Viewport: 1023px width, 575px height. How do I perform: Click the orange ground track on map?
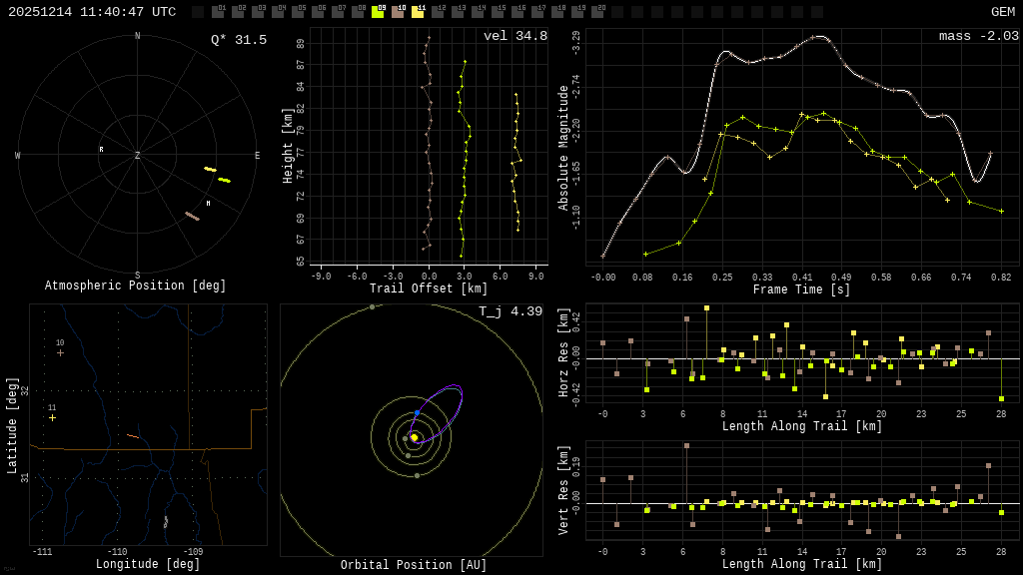pos(133,436)
